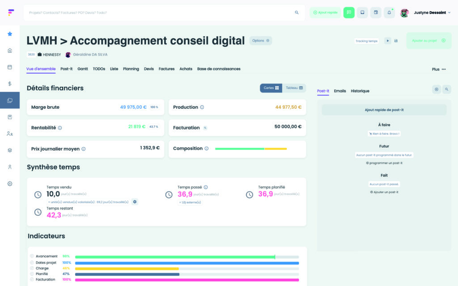Click the app logo in the top-left corner
458x286 pixels.
tap(11, 12)
